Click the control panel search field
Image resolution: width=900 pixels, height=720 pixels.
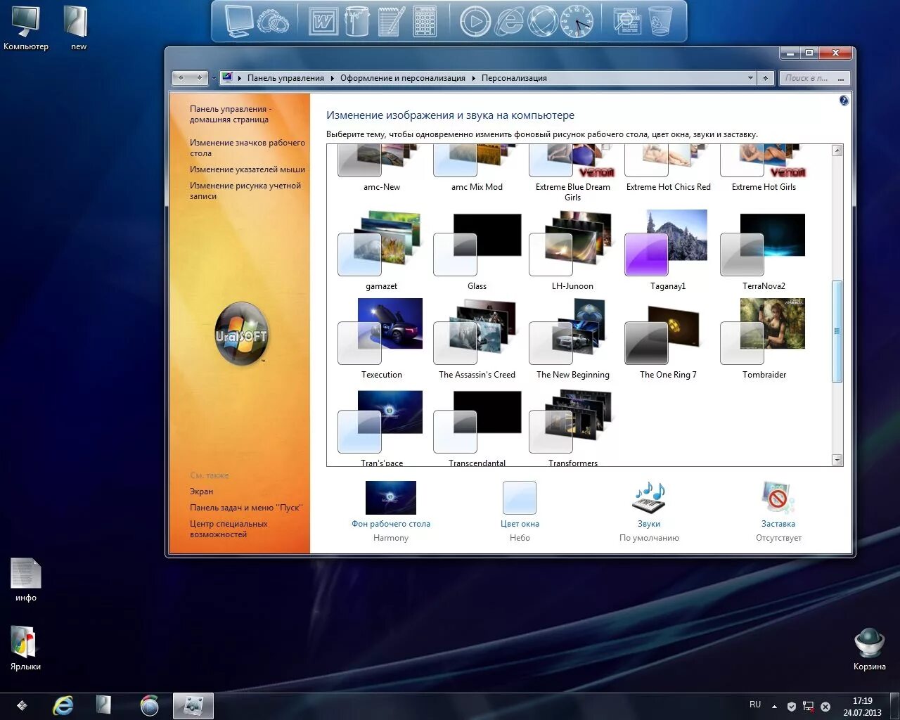pos(814,78)
